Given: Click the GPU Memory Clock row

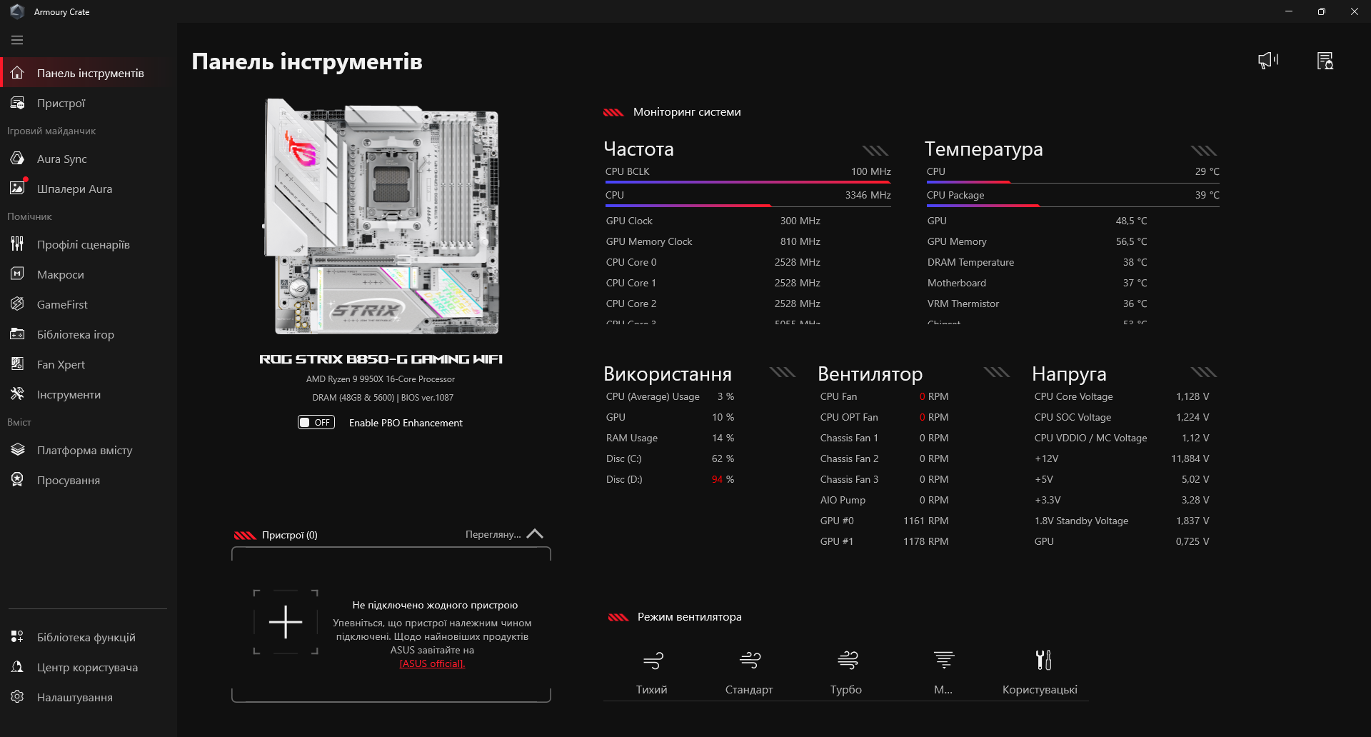Looking at the screenshot, I should [x=713, y=241].
